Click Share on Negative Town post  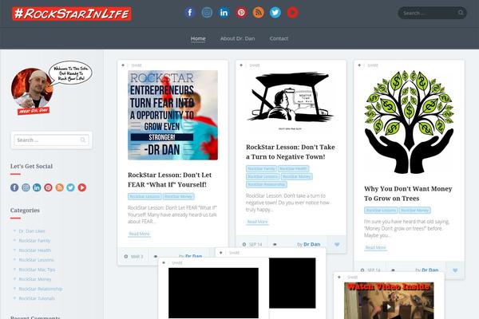point(255,65)
